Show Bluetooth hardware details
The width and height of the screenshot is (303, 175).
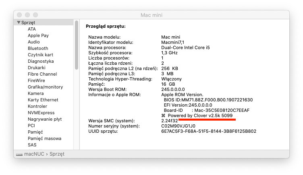point(38,48)
